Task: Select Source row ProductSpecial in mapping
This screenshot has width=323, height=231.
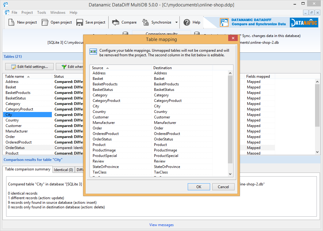Action: 121,156
